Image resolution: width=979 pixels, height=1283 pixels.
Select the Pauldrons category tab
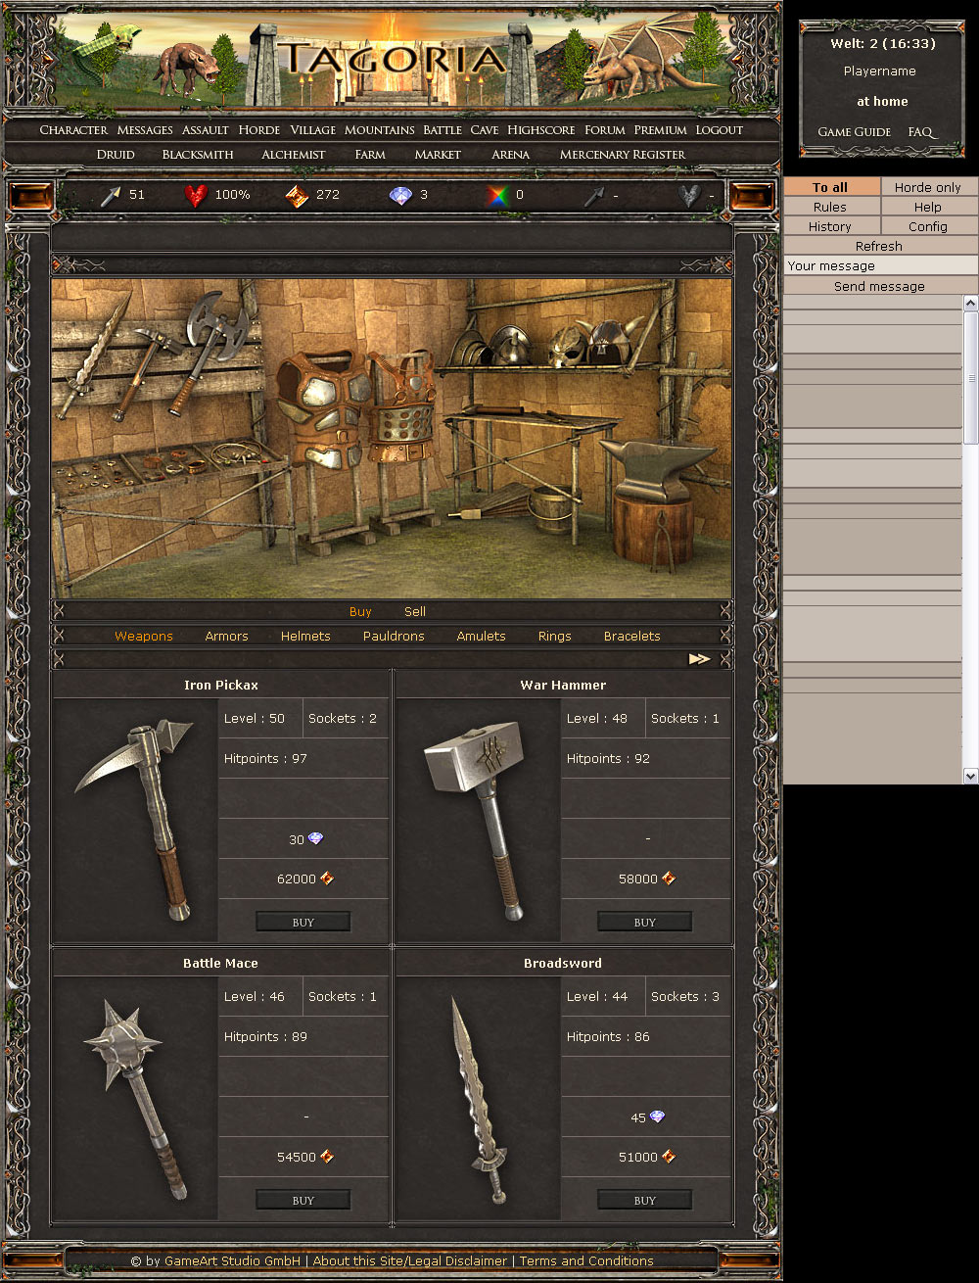[x=394, y=636]
